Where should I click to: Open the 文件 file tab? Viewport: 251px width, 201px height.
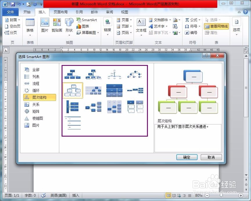coord(10,12)
